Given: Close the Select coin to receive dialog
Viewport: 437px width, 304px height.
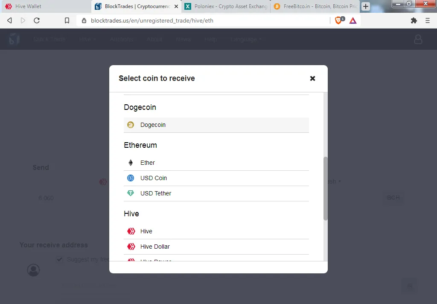Looking at the screenshot, I should click(312, 78).
